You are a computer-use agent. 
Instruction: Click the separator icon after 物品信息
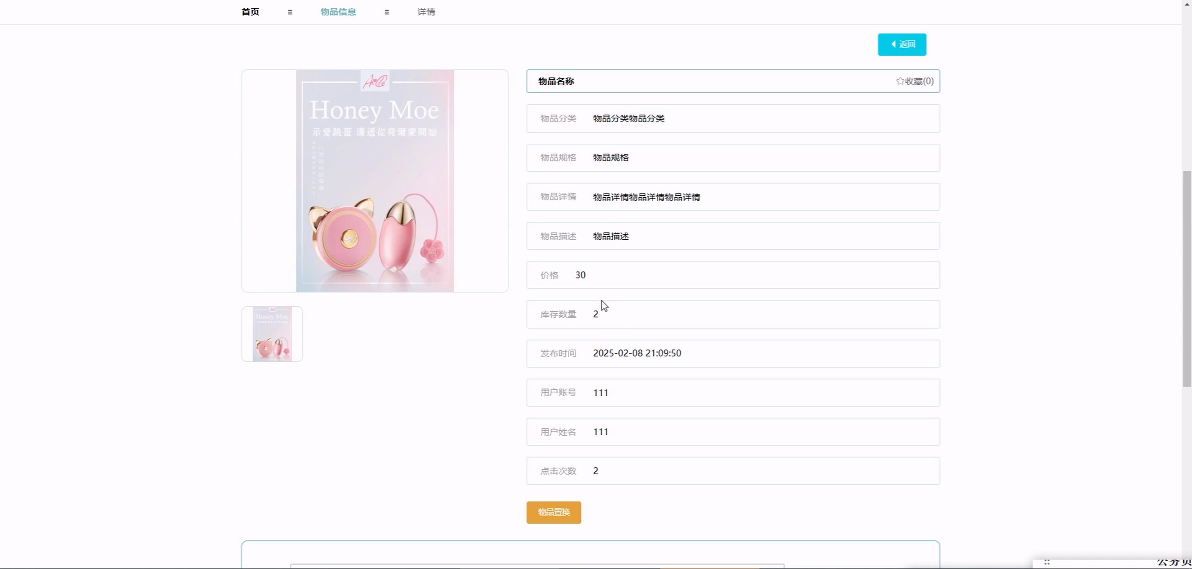387,12
